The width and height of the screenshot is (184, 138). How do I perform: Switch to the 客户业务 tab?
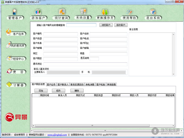[51, 84]
